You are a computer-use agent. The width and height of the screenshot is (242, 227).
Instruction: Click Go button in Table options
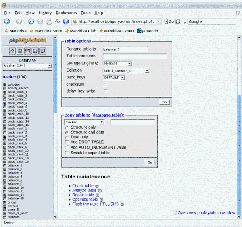165,102
